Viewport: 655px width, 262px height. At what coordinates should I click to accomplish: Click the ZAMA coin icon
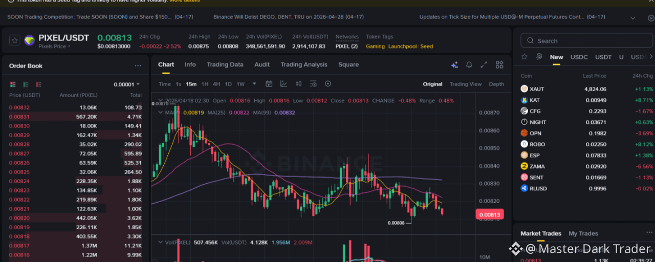(x=524, y=166)
